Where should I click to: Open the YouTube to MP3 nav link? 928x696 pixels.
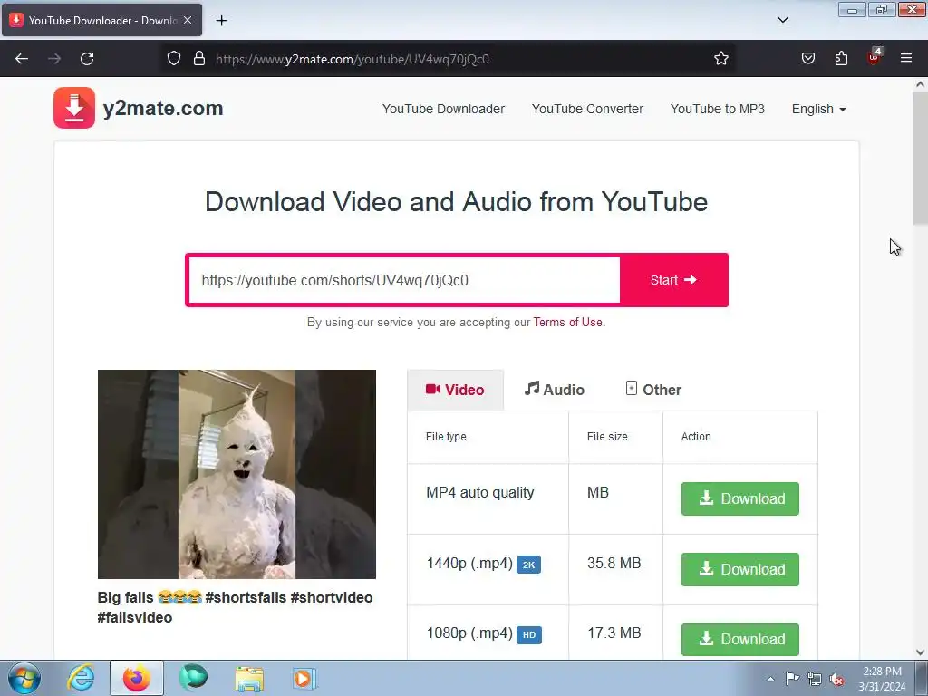tap(718, 109)
